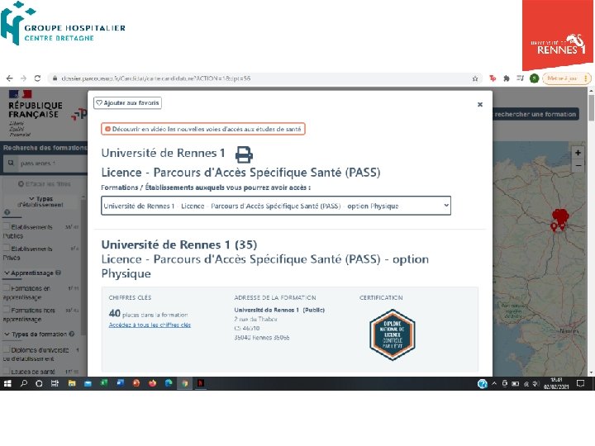Open the green profile avatar
The height and width of the screenshot is (446, 595).
coord(534,78)
